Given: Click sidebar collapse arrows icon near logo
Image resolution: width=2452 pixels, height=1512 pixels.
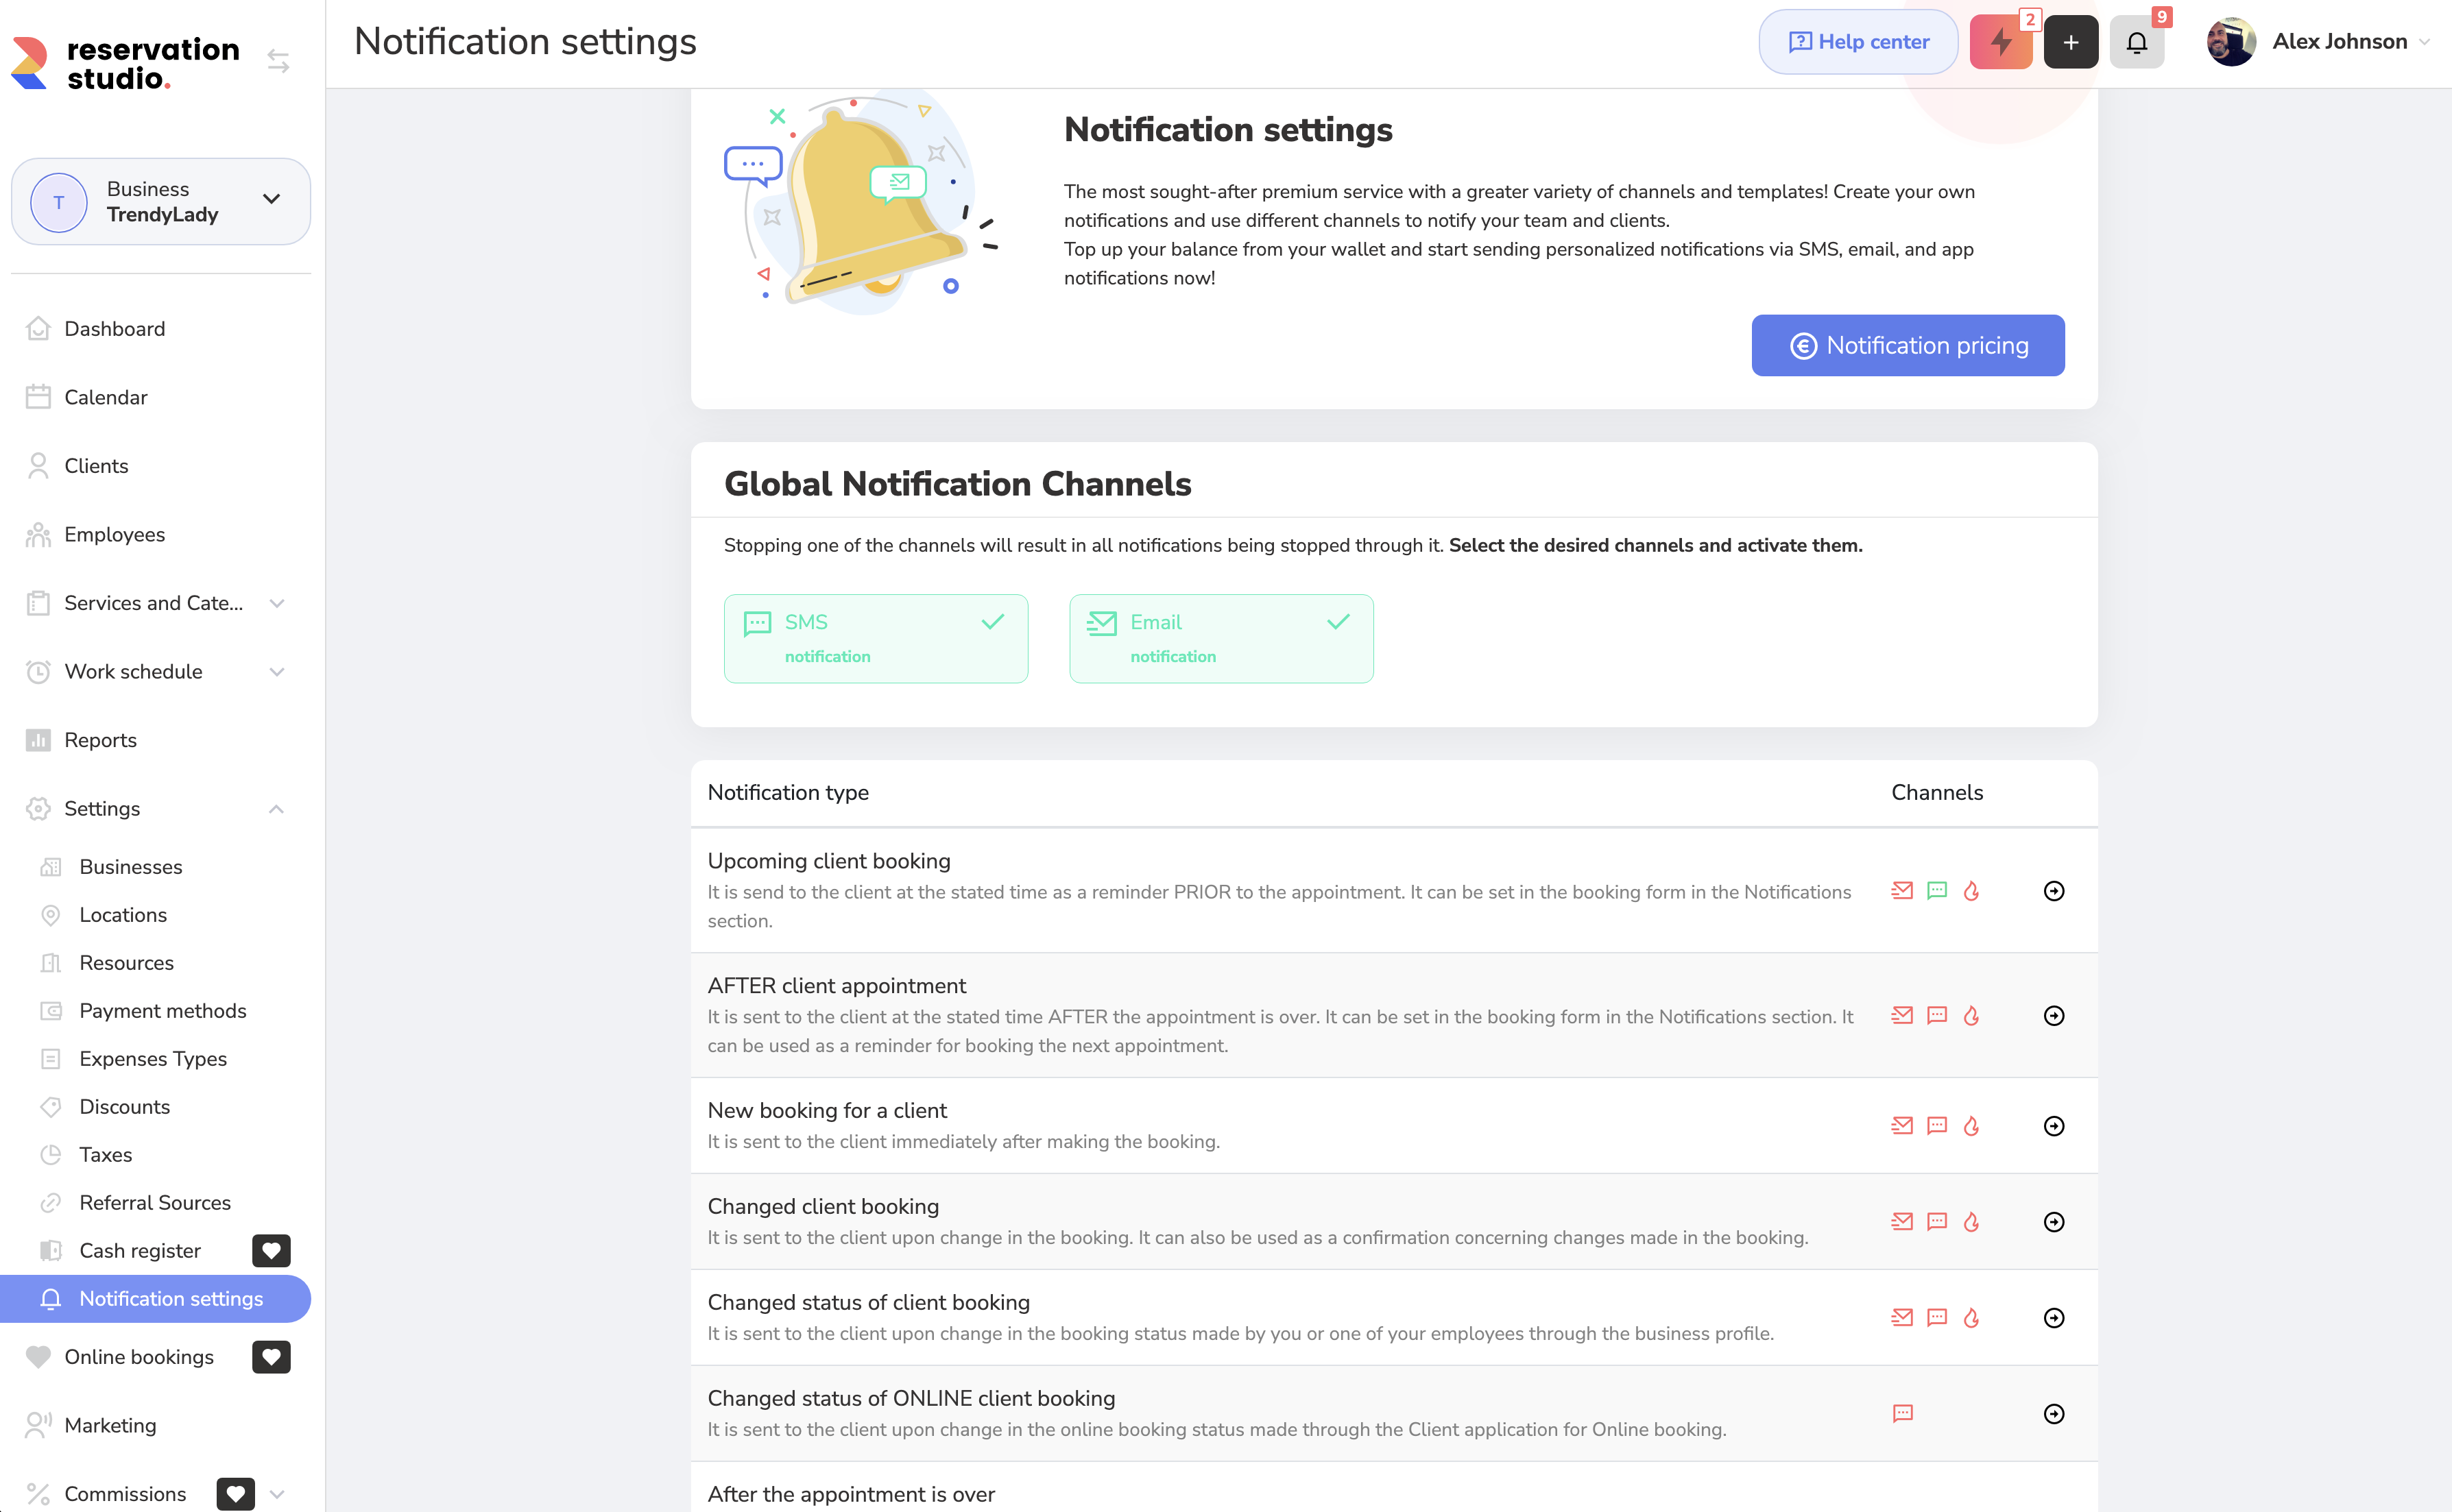Looking at the screenshot, I should pyautogui.click(x=278, y=62).
